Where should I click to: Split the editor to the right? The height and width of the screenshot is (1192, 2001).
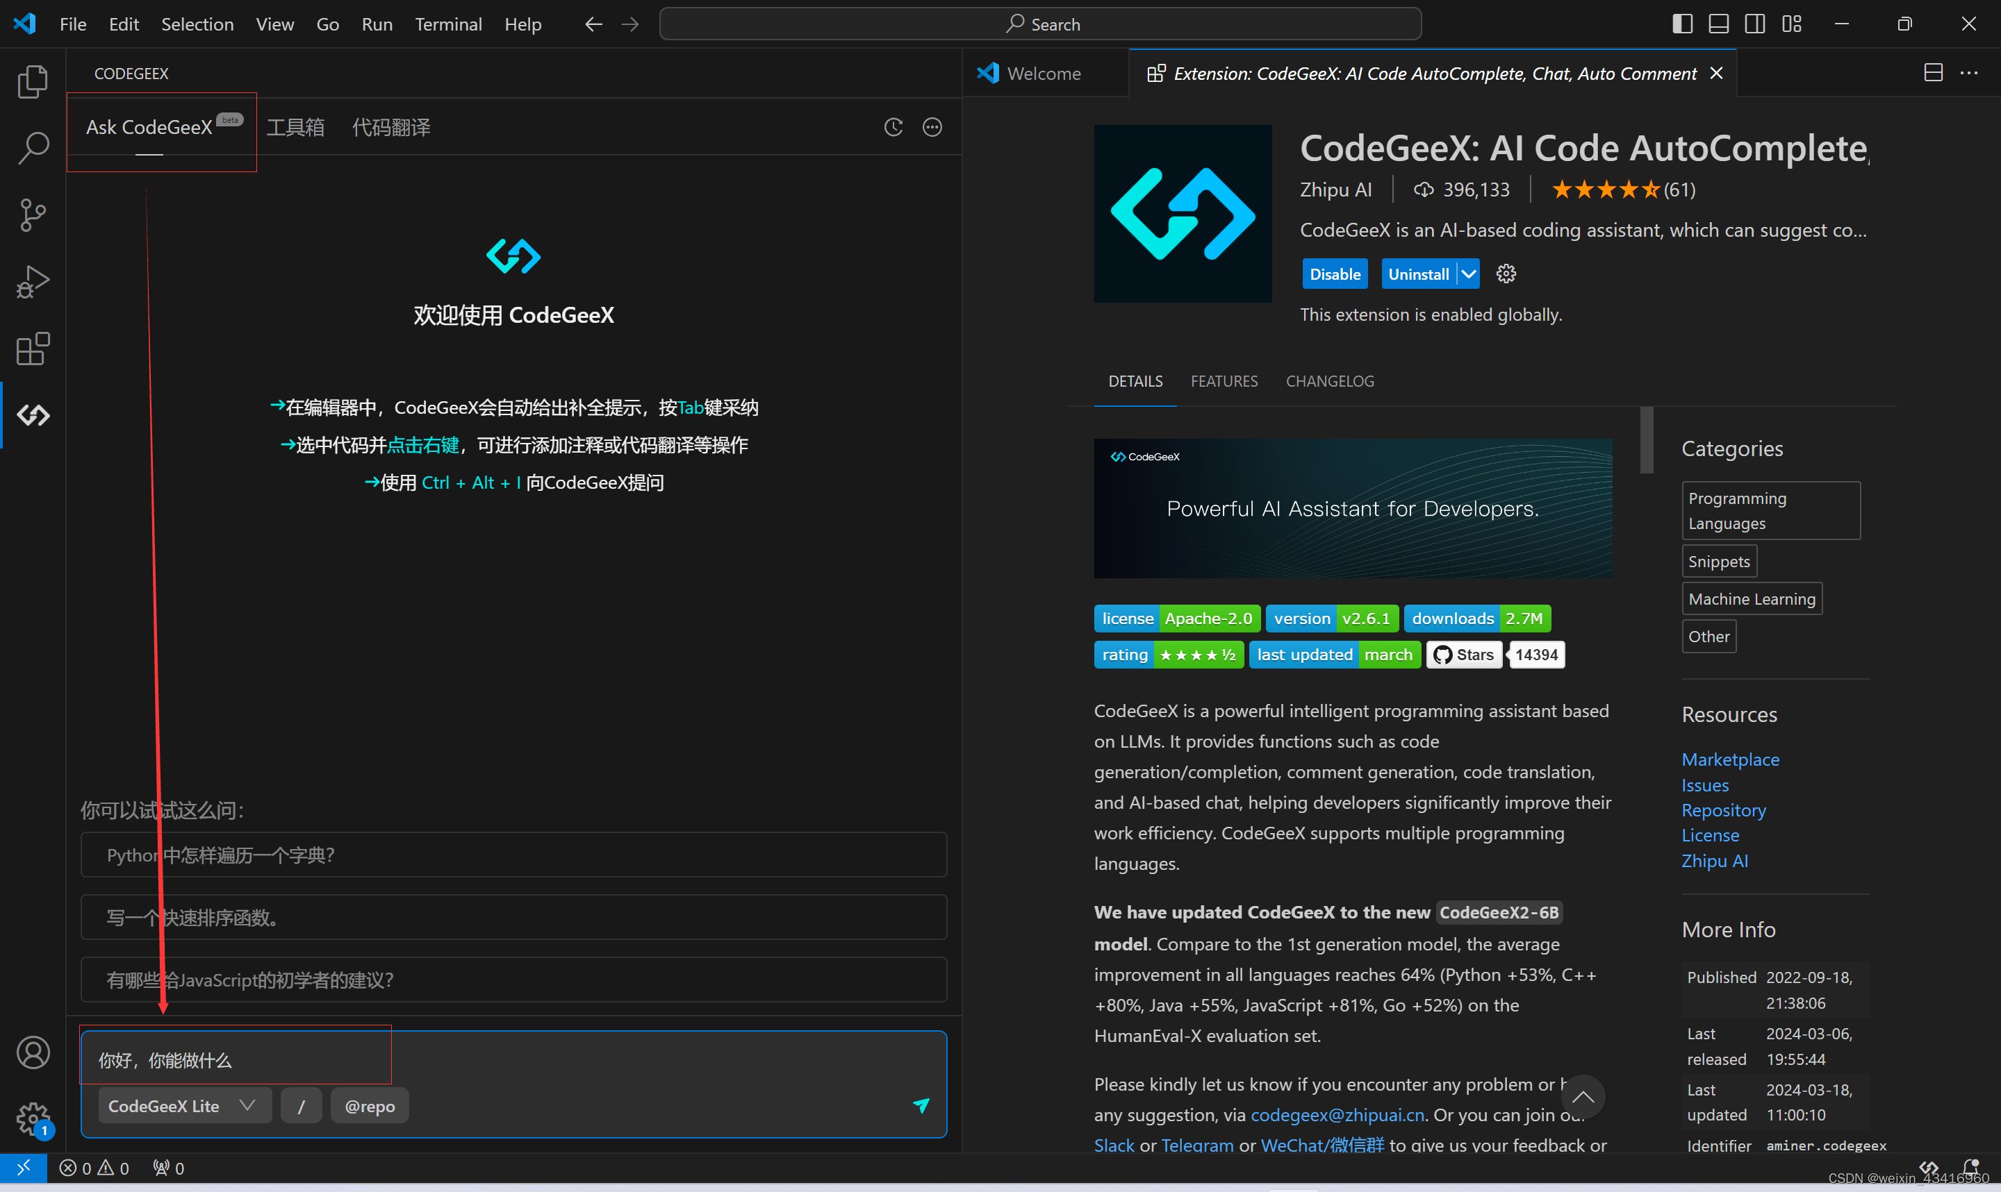click(1933, 73)
